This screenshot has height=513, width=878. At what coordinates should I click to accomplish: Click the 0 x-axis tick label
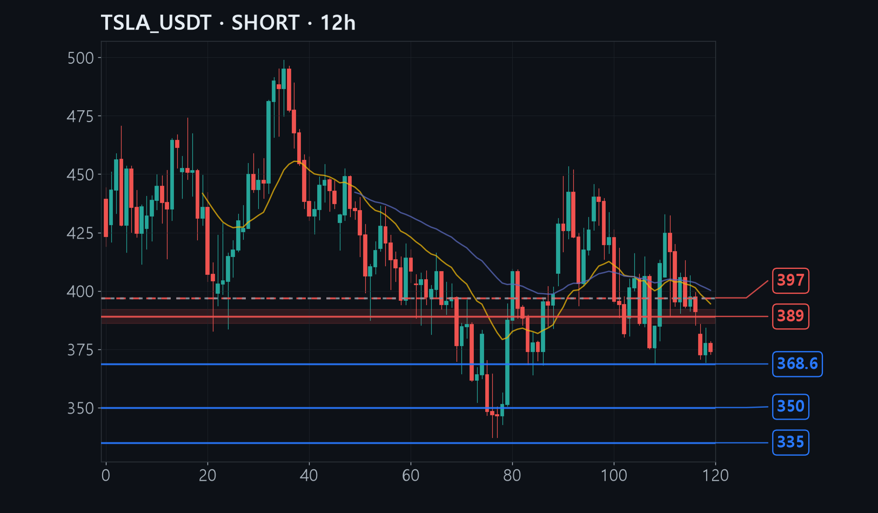pos(106,476)
